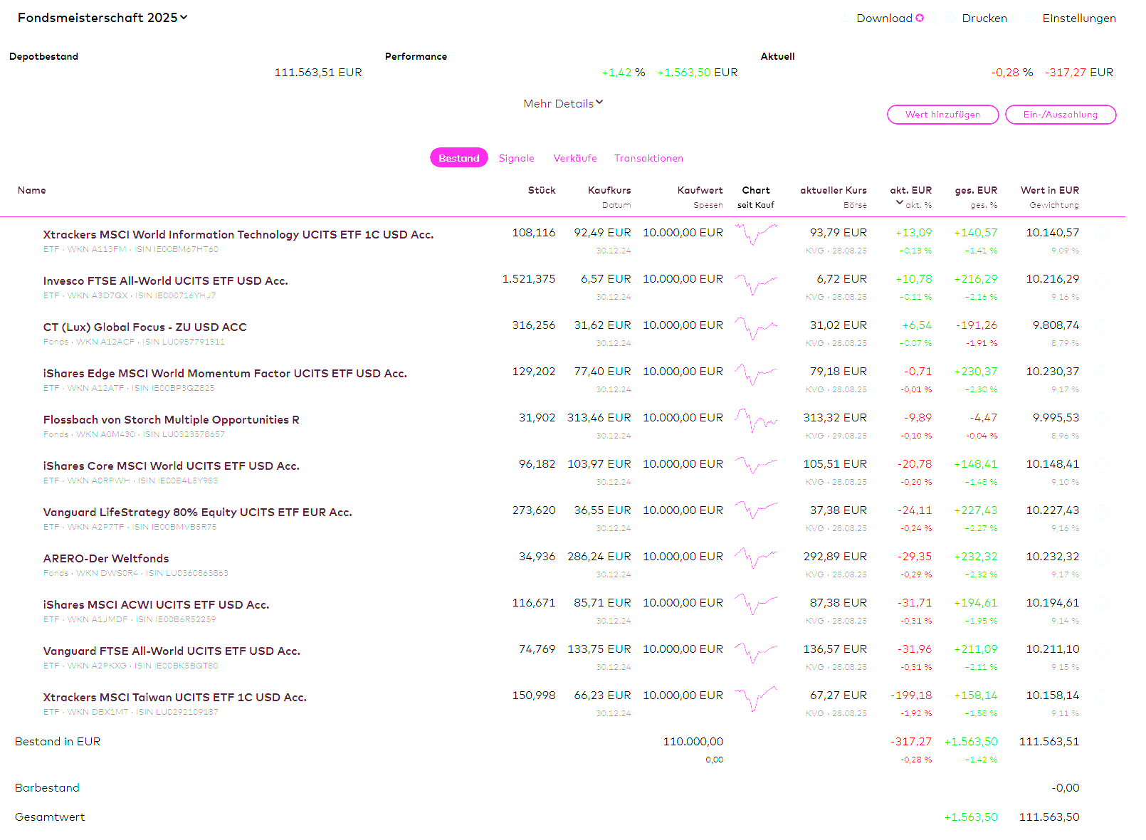The width and height of the screenshot is (1146, 840).
Task: Open Flossbach von Storch Multiple Opportunities R link
Action: pyautogui.click(x=171, y=419)
